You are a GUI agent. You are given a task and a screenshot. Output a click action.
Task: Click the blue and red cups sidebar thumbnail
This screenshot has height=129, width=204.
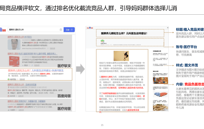tap(160, 94)
